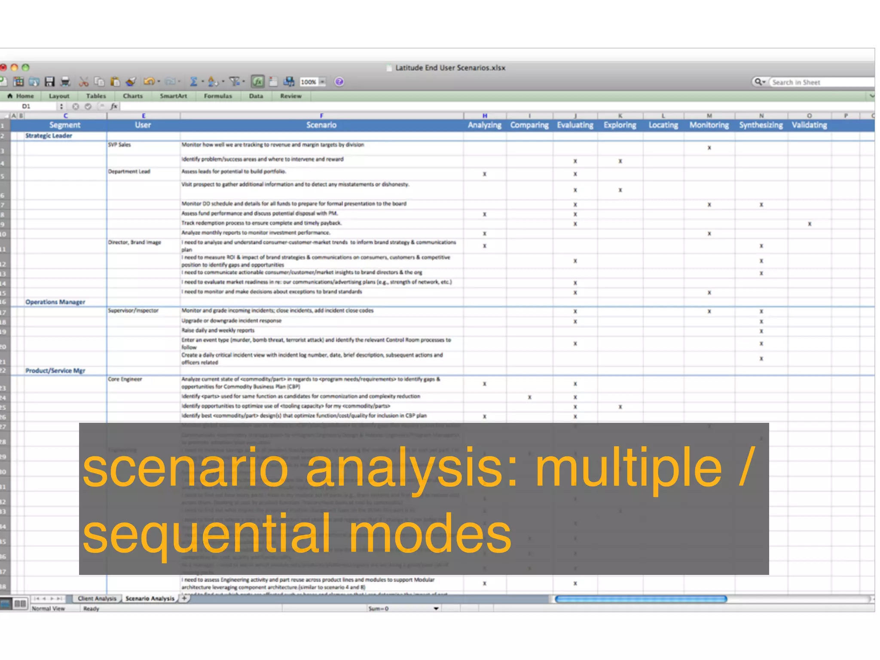Image resolution: width=880 pixels, height=660 pixels.
Task: Open the Media Browser icon
Action: 289,82
